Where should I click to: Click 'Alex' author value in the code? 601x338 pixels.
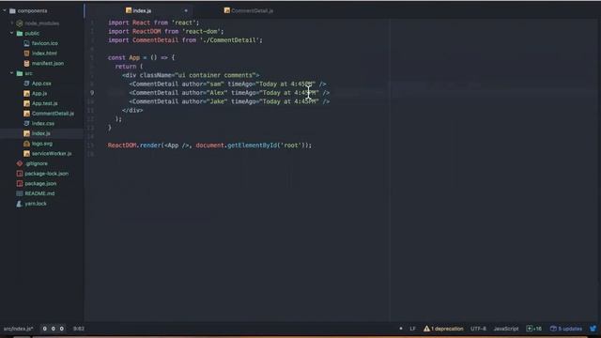pyautogui.click(x=217, y=93)
